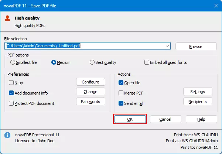This screenshot has height=154, width=222.
Task: Disable the Open file action
Action: 121,83
